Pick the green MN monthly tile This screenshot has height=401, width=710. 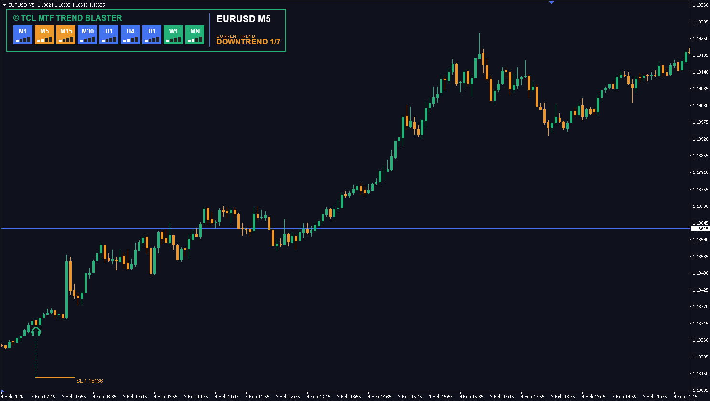click(x=195, y=35)
